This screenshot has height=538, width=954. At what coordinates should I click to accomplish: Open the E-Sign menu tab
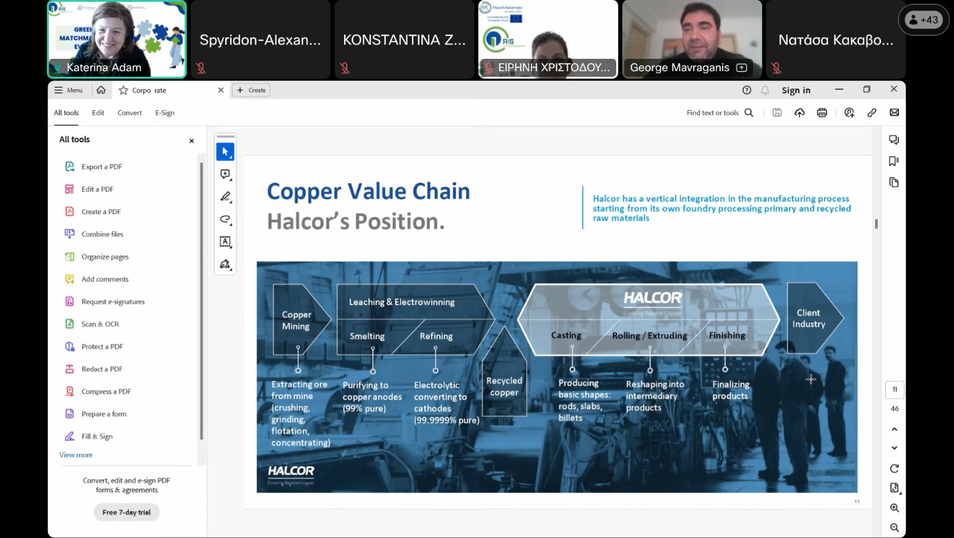click(165, 113)
